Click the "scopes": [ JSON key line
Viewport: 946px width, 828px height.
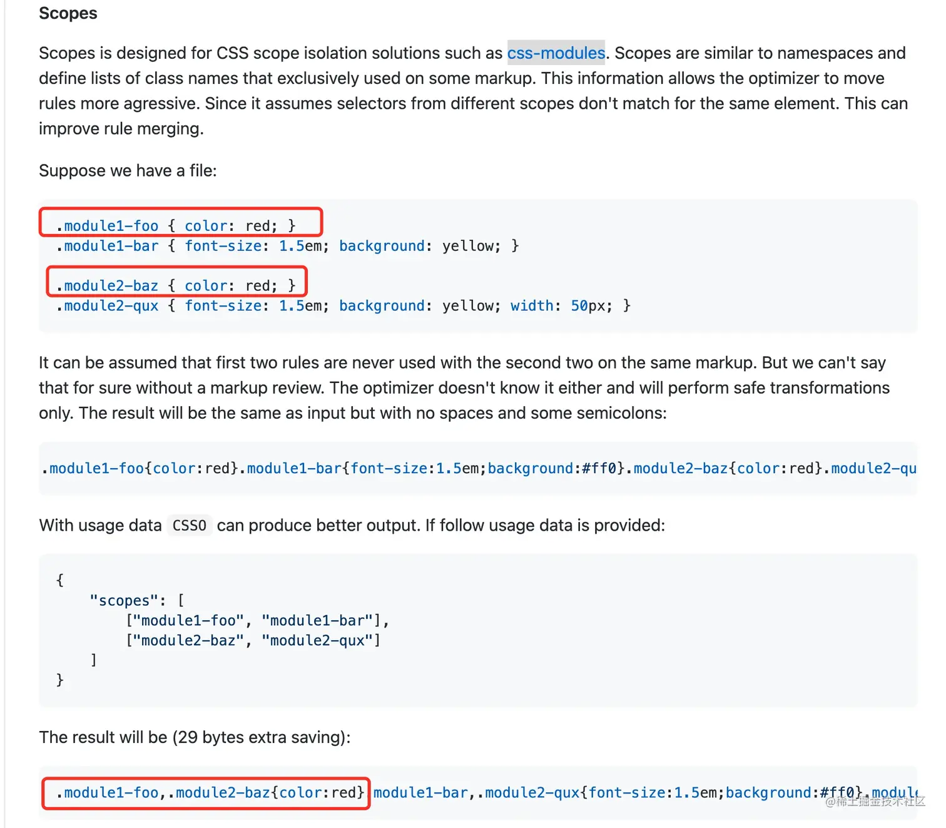click(x=137, y=600)
